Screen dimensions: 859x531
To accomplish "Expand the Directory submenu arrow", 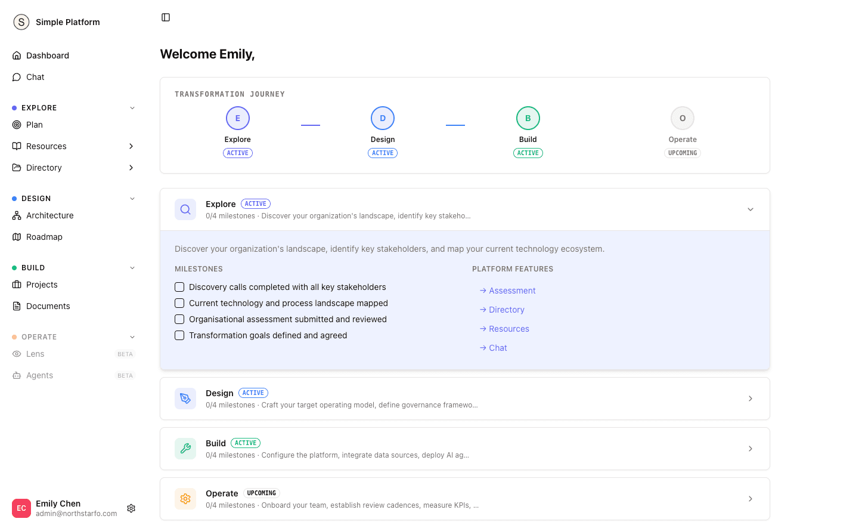I will pos(131,168).
